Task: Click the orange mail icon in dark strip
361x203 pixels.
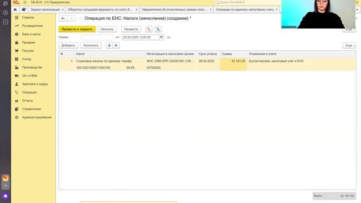Action: 6,178
